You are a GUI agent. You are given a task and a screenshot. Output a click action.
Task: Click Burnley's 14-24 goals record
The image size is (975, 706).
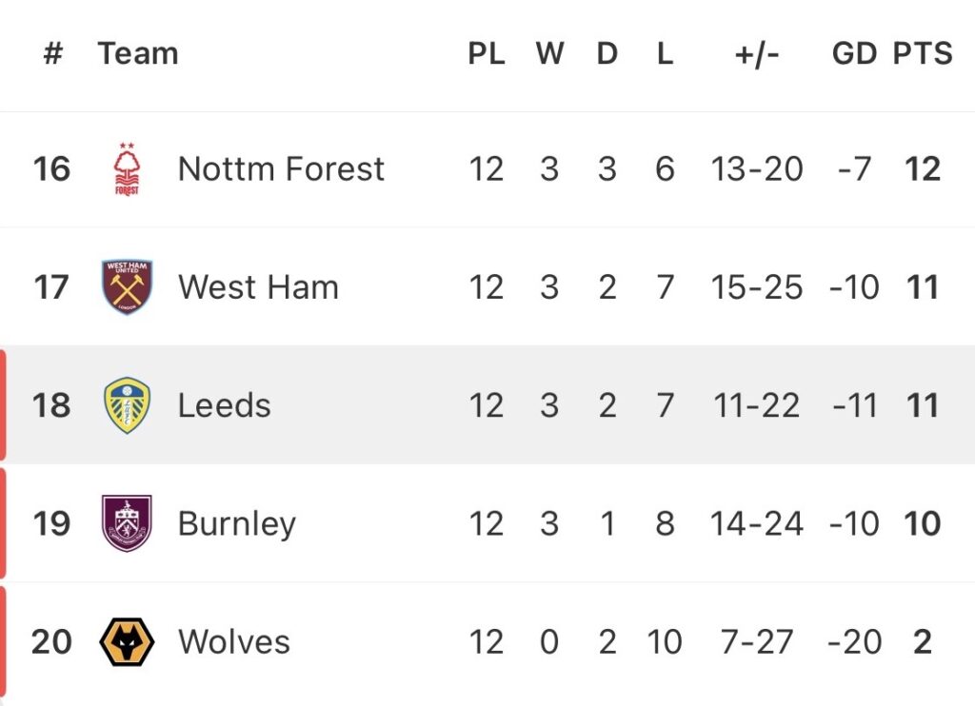coord(757,523)
